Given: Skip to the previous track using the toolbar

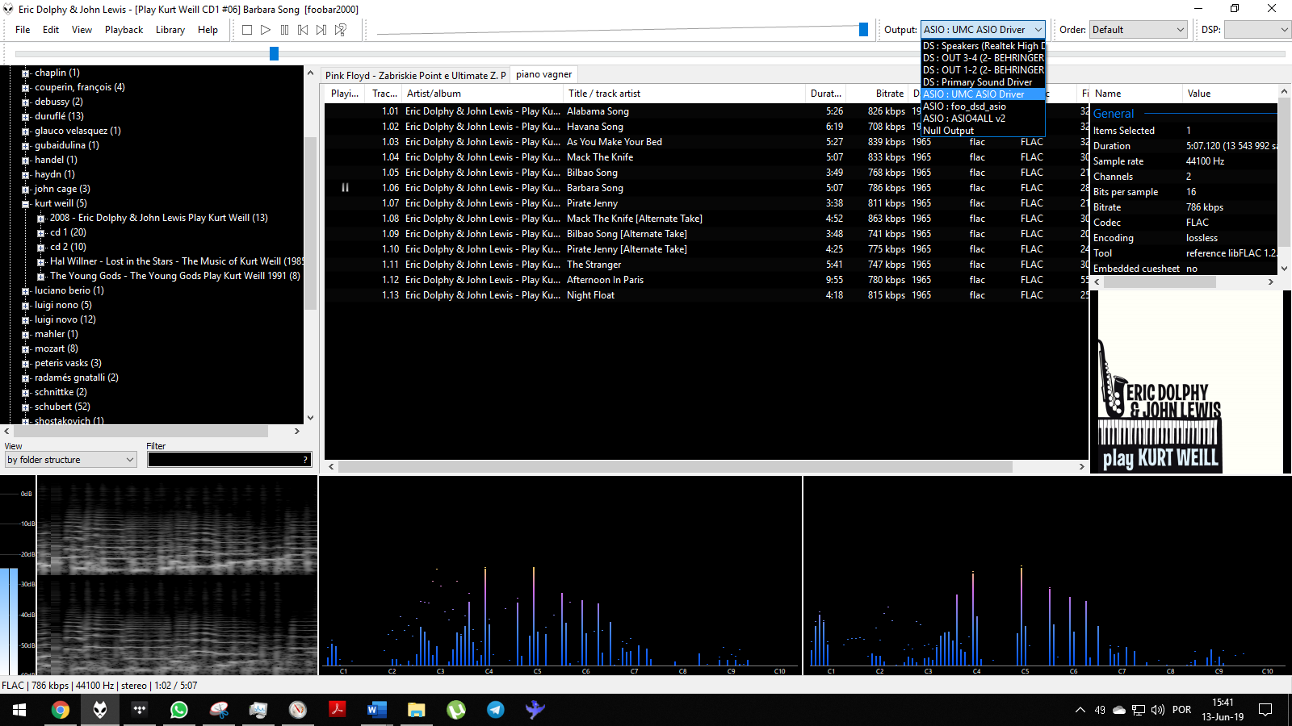Looking at the screenshot, I should (x=303, y=30).
